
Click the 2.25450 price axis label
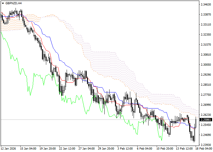tap(206, 125)
